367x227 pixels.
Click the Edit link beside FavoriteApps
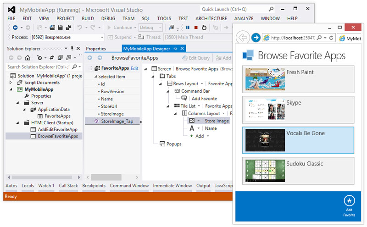(134, 68)
